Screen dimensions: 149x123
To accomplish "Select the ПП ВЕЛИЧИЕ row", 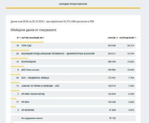I will (73, 110).
